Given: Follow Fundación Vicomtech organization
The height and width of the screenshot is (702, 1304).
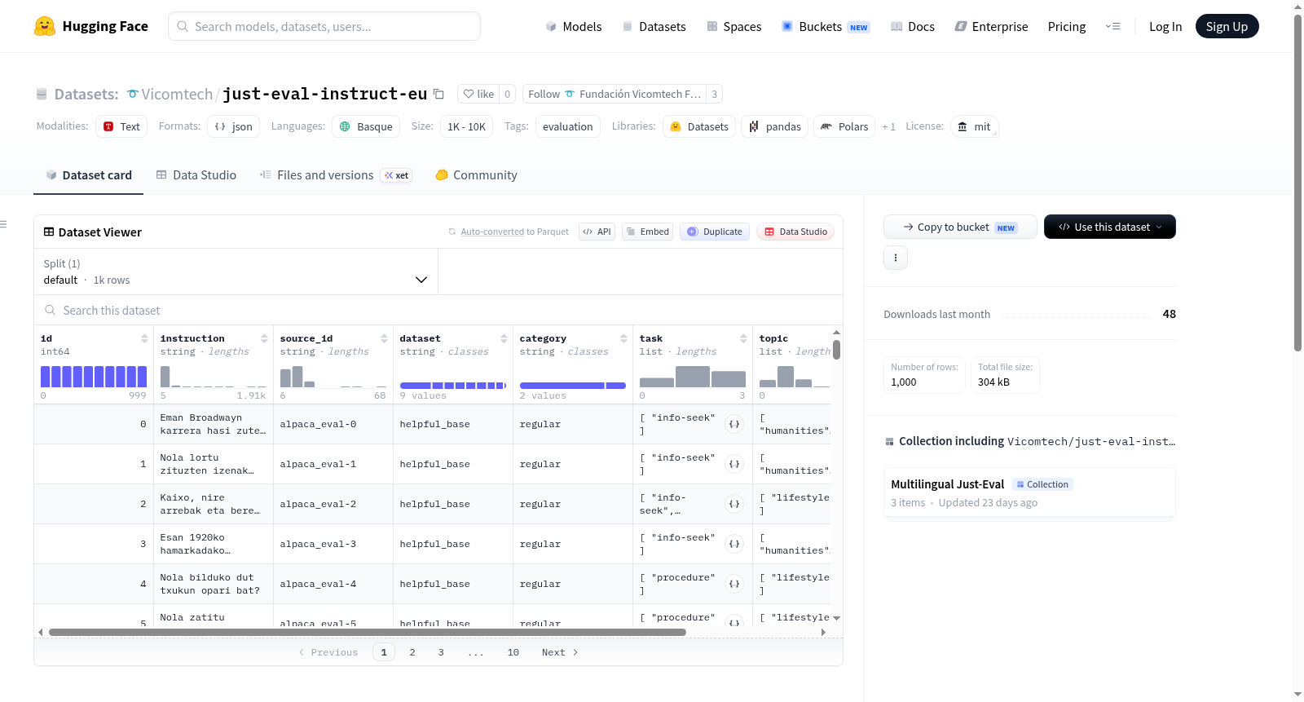Looking at the screenshot, I should point(615,94).
